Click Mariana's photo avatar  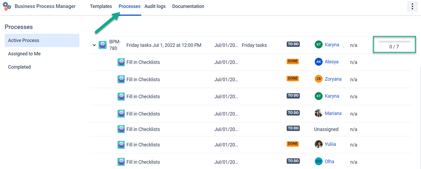[x=318, y=113]
